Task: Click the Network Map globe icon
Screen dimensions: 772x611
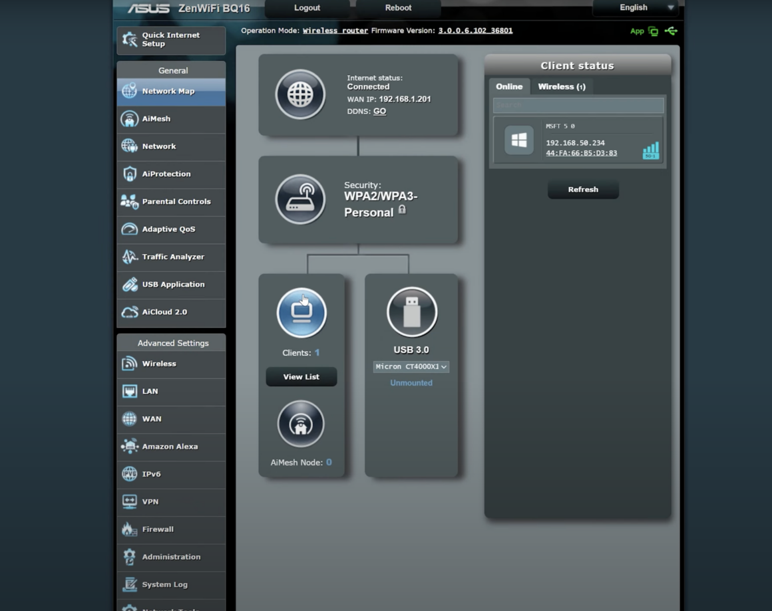Action: (130, 91)
